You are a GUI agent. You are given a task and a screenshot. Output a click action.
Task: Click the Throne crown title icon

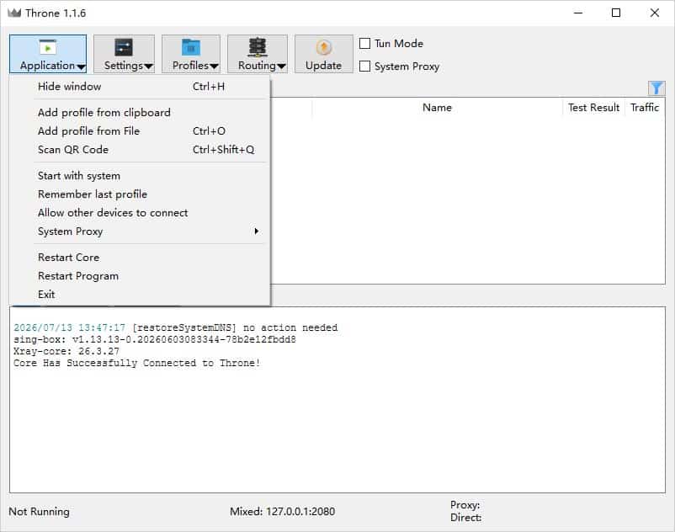(14, 13)
